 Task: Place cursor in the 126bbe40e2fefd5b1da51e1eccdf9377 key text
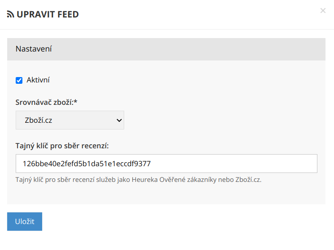click(87, 164)
